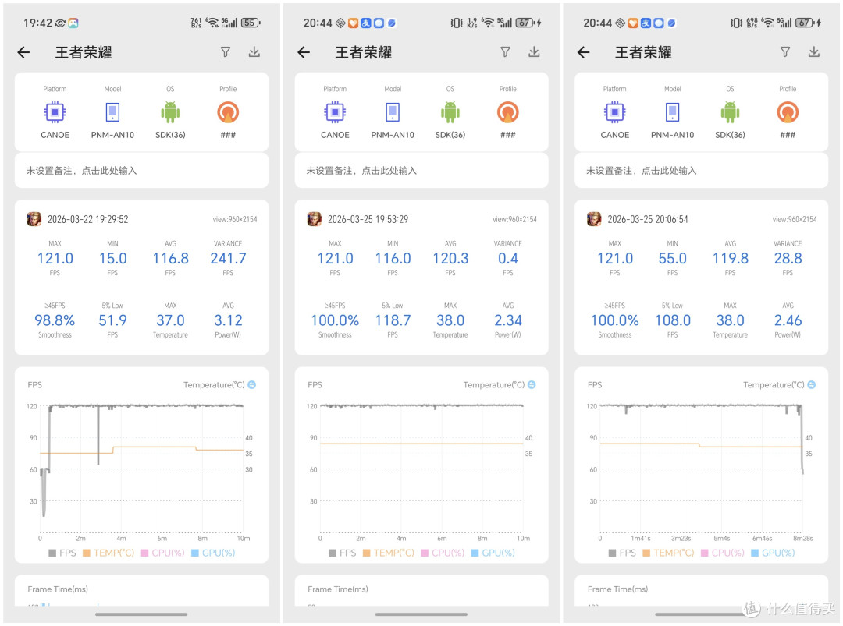Open Temperature(°C) axis selector, right screenshot

click(x=780, y=385)
